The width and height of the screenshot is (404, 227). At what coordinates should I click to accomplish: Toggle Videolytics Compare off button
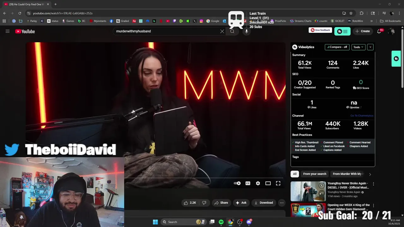[x=337, y=47]
